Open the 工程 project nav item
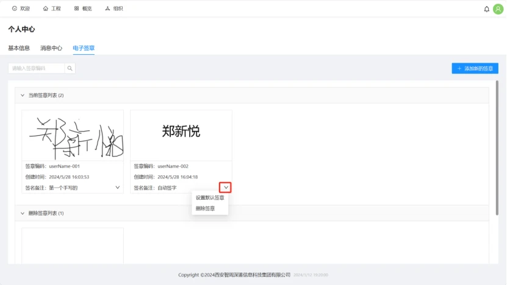 [x=52, y=9]
